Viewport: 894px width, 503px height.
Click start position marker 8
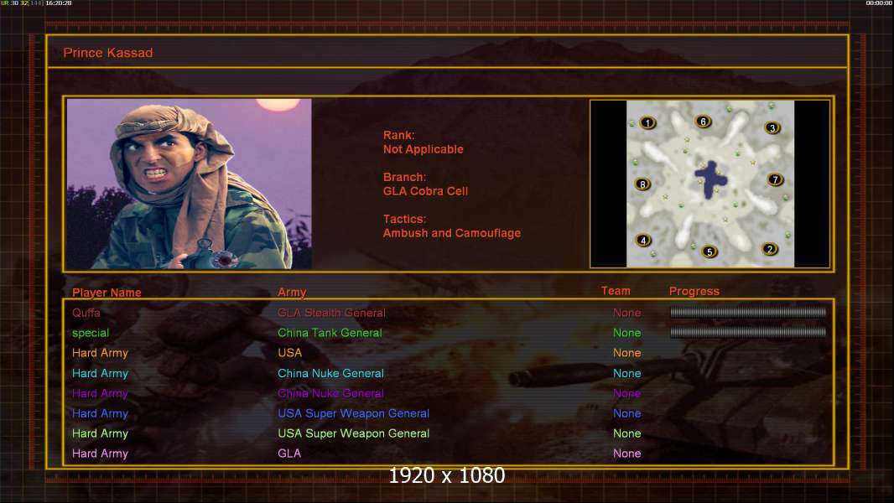[642, 184]
